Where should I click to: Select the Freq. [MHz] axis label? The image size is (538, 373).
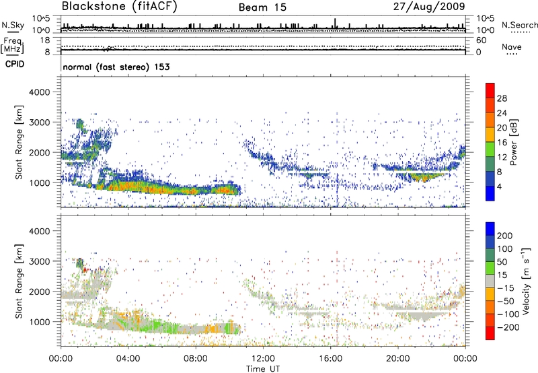click(12, 45)
